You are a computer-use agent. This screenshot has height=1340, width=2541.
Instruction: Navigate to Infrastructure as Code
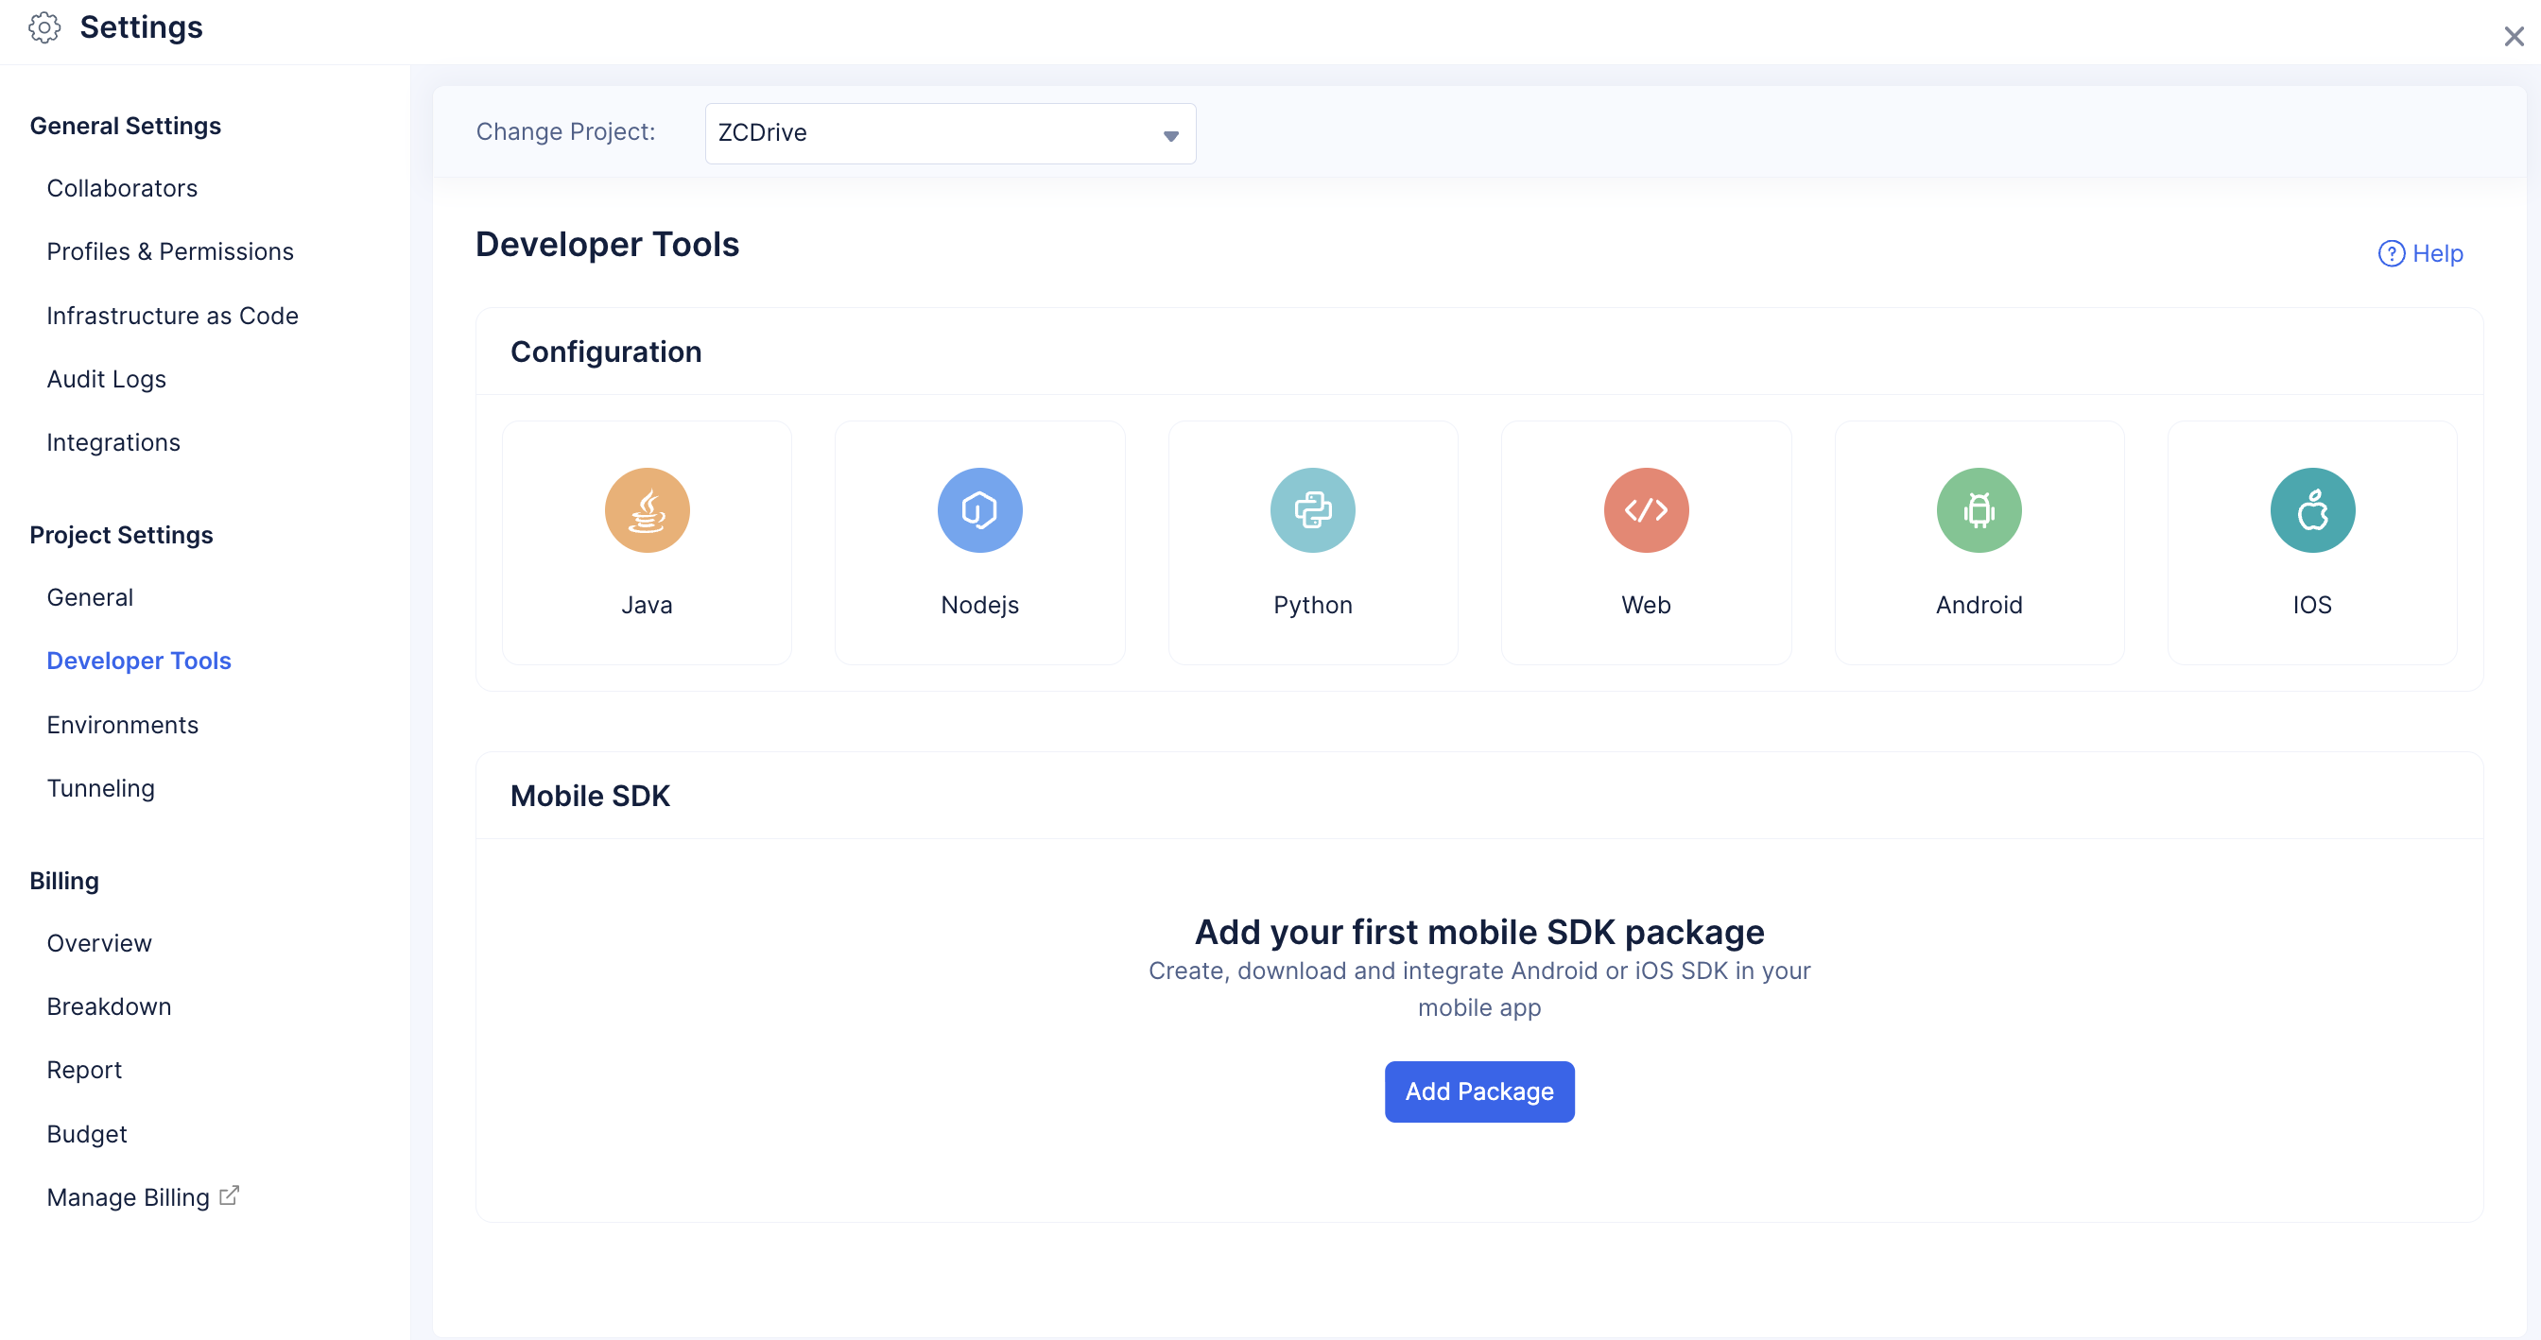point(173,316)
